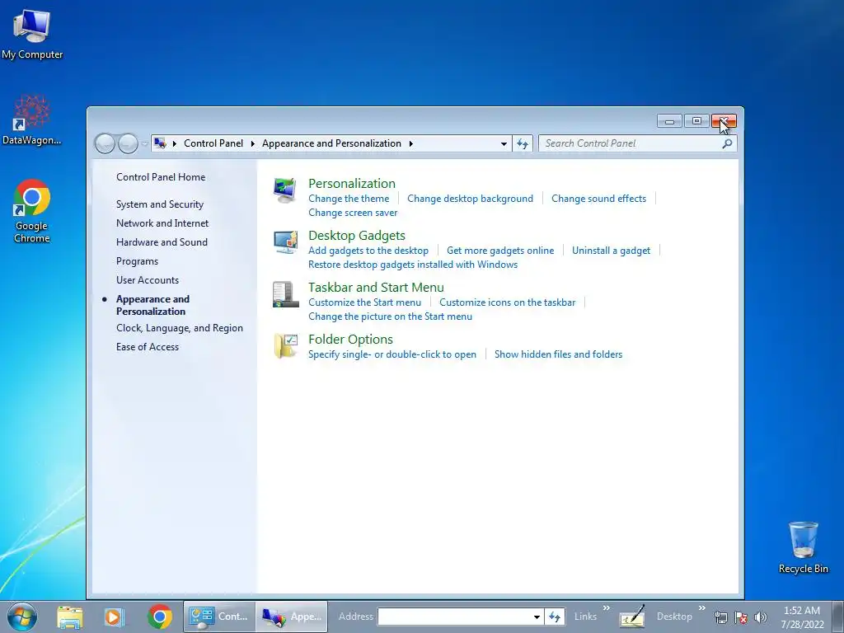Expand the arrow before Control Panel breadcrumb
The width and height of the screenshot is (844, 633).
pos(175,143)
